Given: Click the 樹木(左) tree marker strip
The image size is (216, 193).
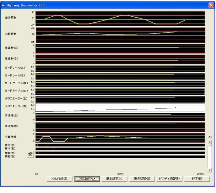Looking at the screenshot, I should point(120,145).
